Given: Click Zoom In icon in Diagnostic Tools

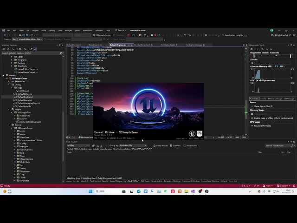Looking at the screenshot, I should pyautogui.click(x=263, y=49).
